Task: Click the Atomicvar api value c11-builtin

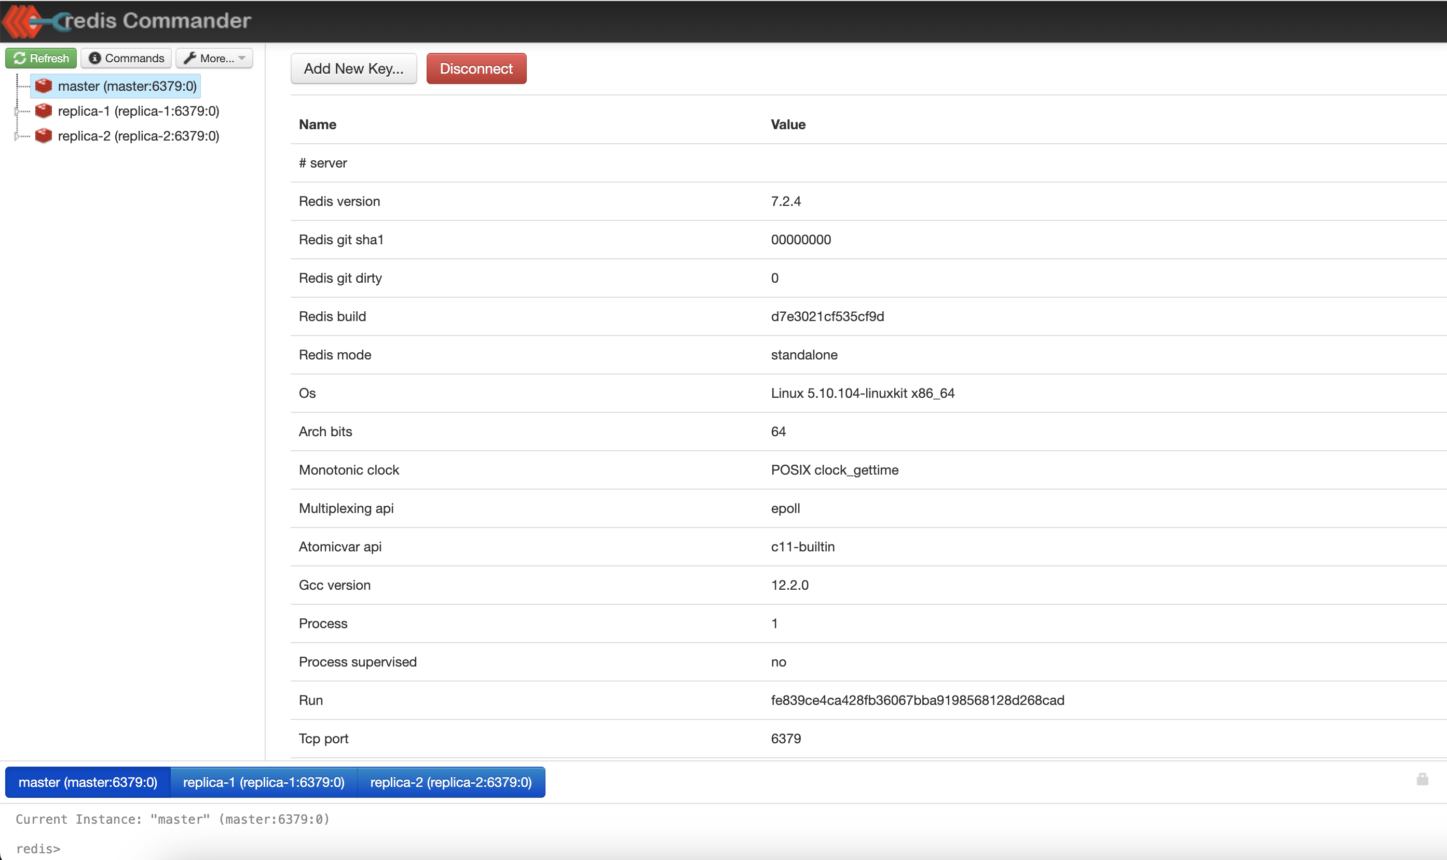Action: pyautogui.click(x=803, y=547)
